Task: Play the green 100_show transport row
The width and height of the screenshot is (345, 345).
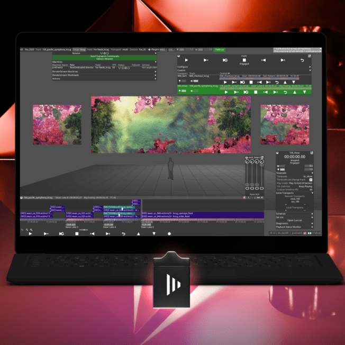Action: coord(226,92)
